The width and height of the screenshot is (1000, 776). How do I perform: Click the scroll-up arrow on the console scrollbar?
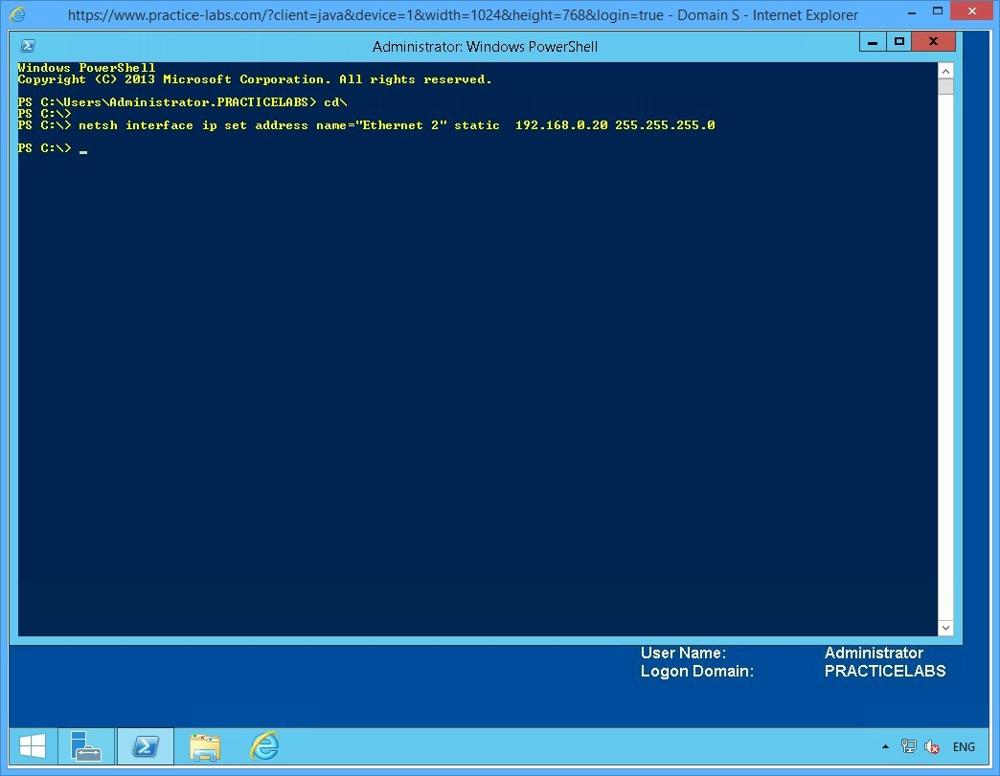click(946, 69)
